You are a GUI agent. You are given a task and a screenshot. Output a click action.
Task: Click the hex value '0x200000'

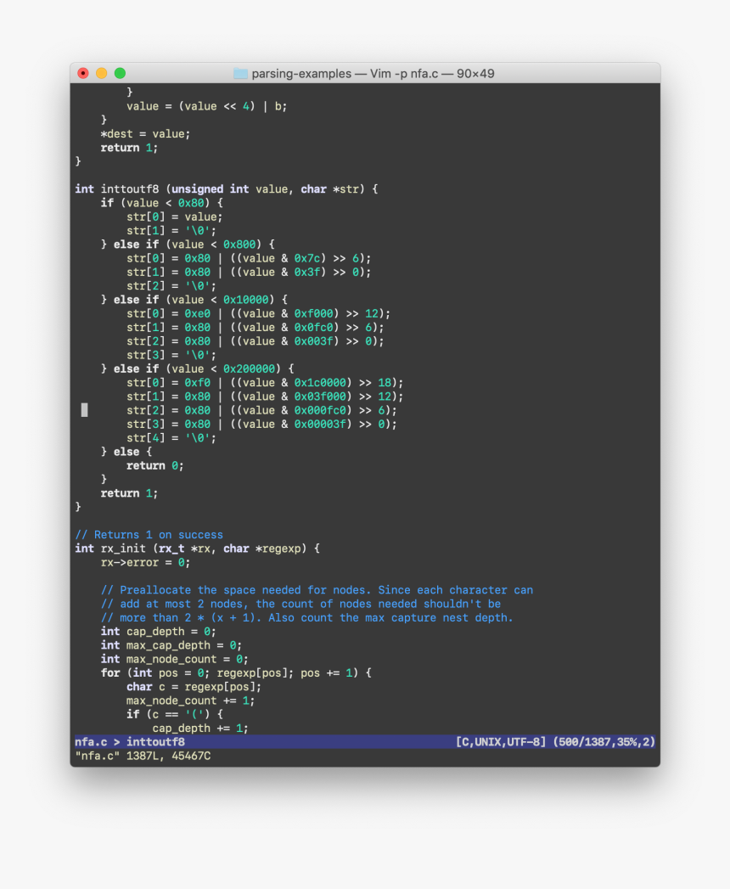249,369
